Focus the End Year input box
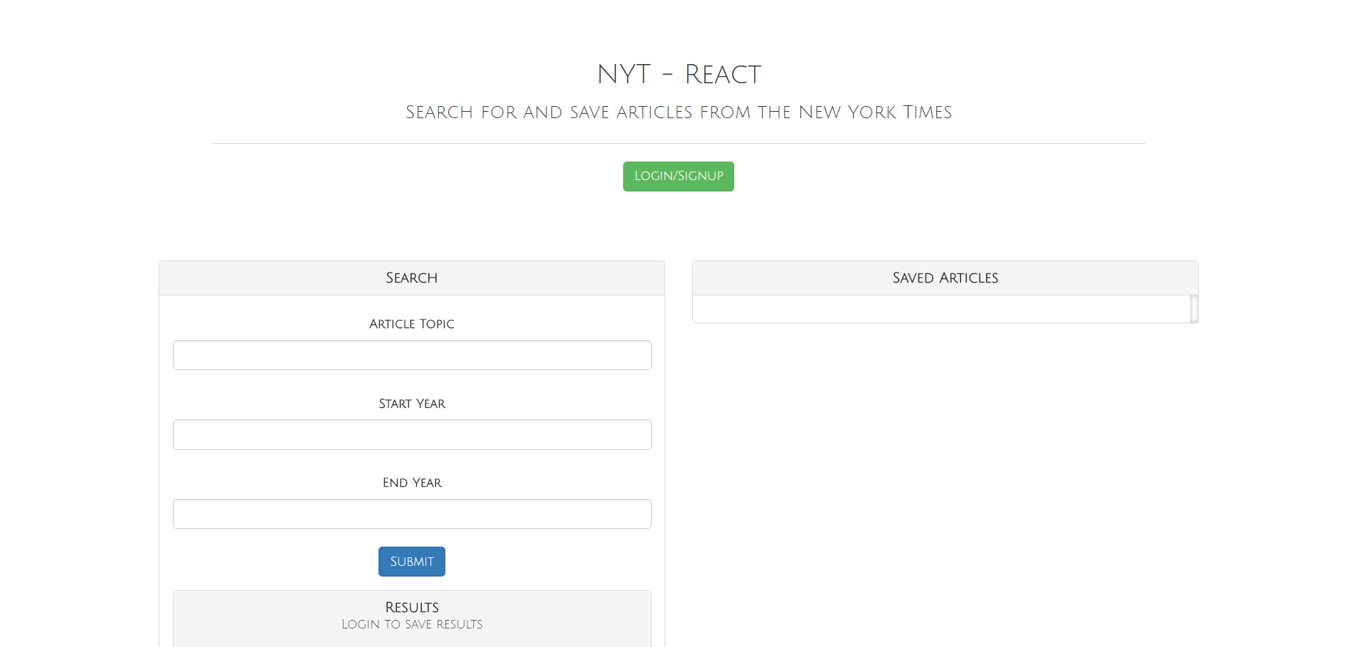 412,514
